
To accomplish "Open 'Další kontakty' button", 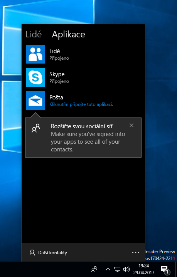I will [x=48, y=253].
